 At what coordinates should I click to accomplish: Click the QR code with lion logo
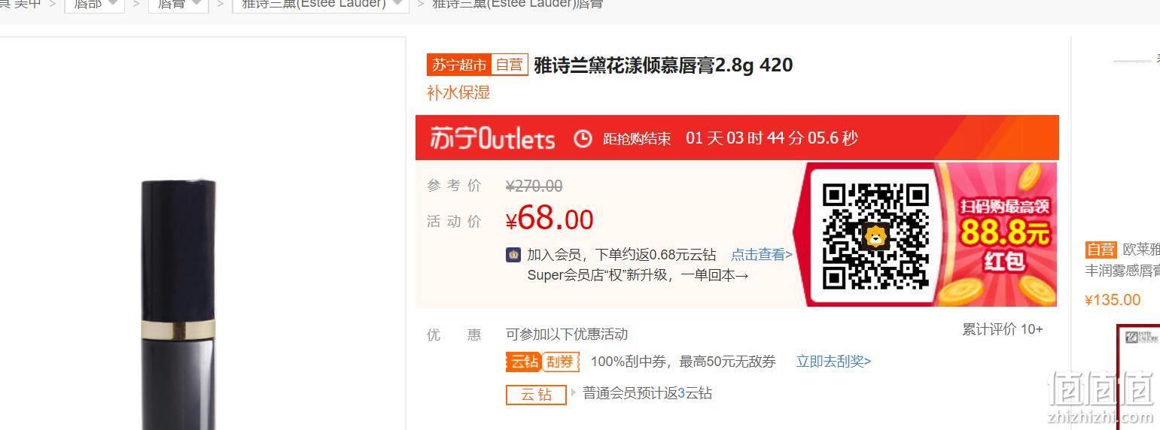[x=875, y=236]
